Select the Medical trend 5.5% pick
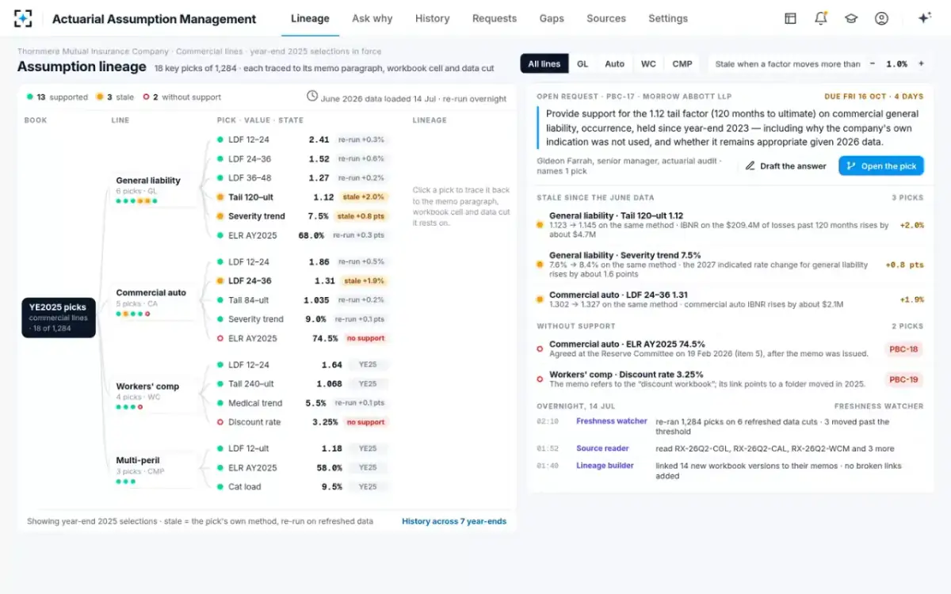This screenshot has width=951, height=594. coord(304,403)
